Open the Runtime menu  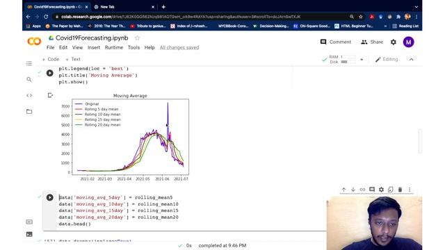point(114,47)
